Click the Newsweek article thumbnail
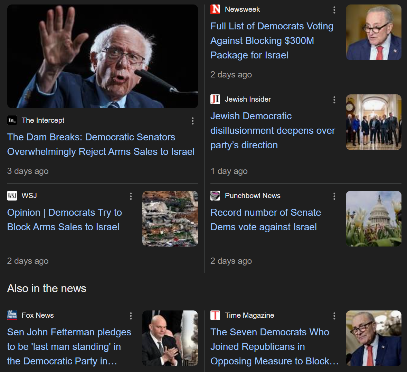 (x=373, y=32)
